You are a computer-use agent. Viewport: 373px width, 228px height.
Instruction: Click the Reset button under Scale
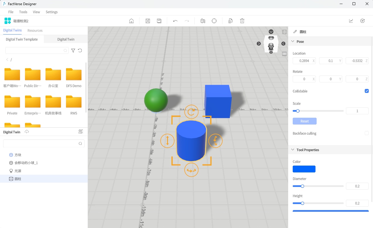[304, 121]
